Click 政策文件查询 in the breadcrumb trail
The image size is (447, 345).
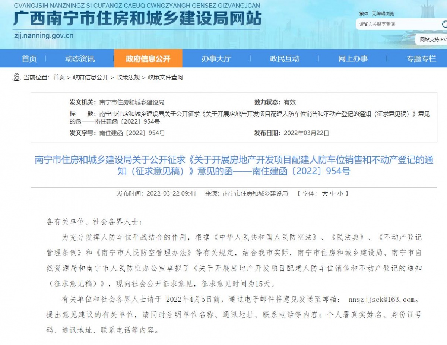click(x=165, y=77)
